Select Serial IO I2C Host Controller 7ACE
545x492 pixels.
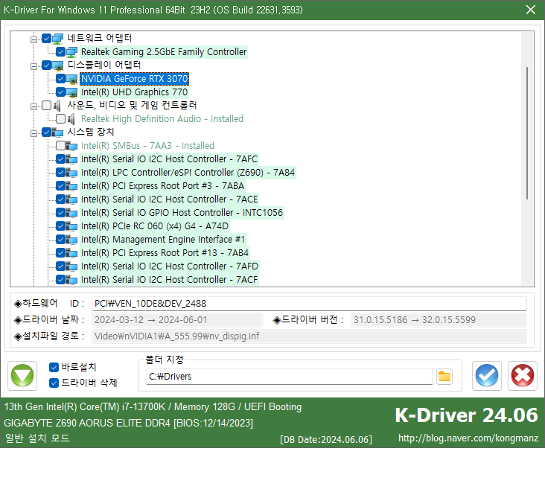pos(169,199)
